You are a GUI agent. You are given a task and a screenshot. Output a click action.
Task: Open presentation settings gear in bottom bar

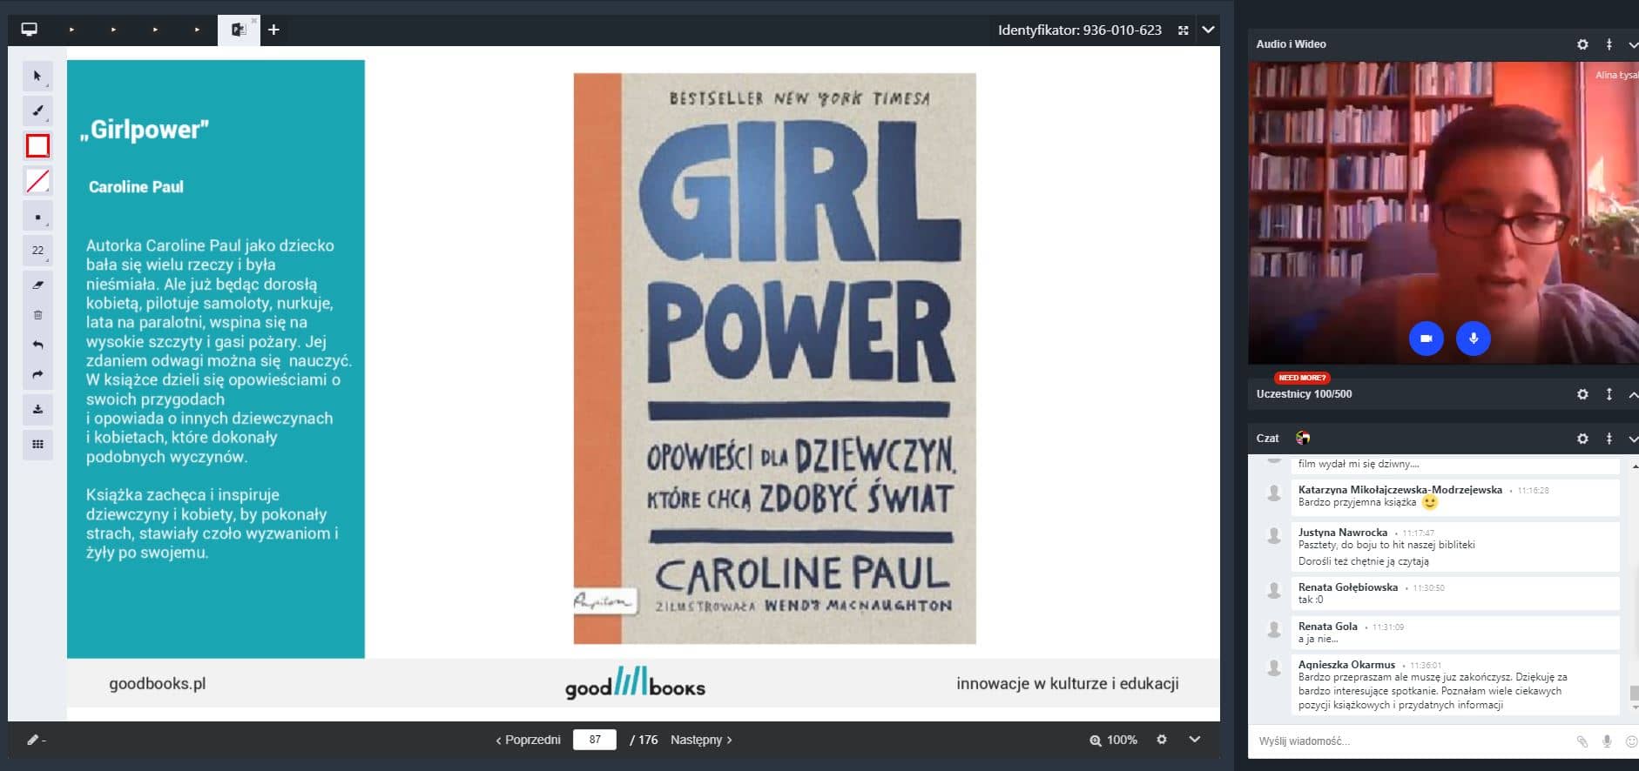click(x=1161, y=739)
